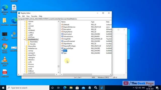Open Cortana from the taskbar
Image resolution: width=161 pixels, height=90 pixels.
(52, 88)
